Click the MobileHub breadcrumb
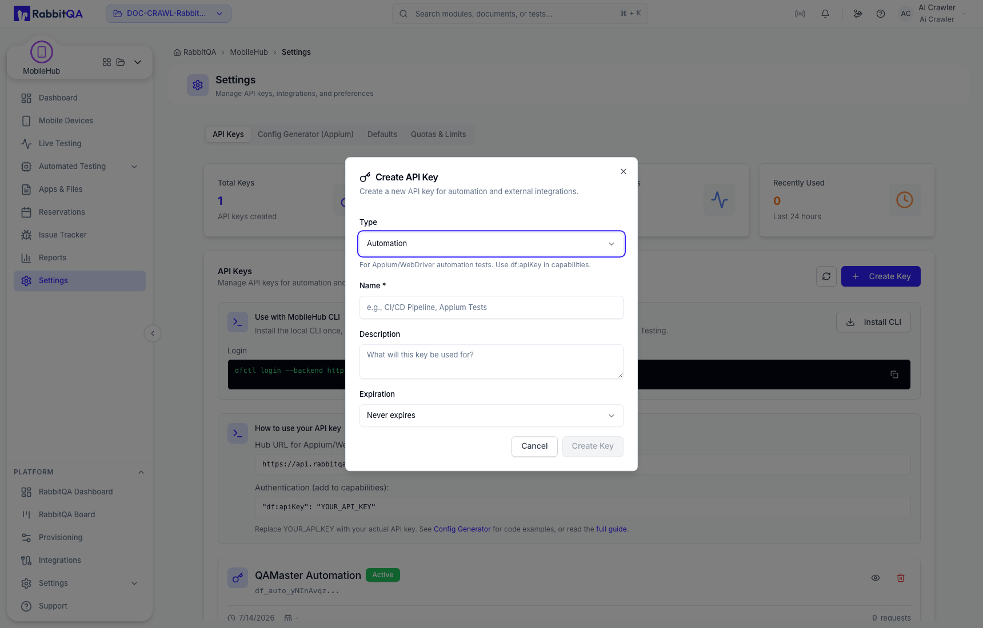This screenshot has height=628, width=983. click(249, 52)
